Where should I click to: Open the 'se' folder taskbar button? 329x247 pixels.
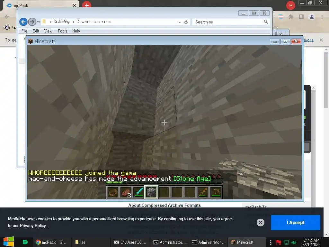click(90, 242)
